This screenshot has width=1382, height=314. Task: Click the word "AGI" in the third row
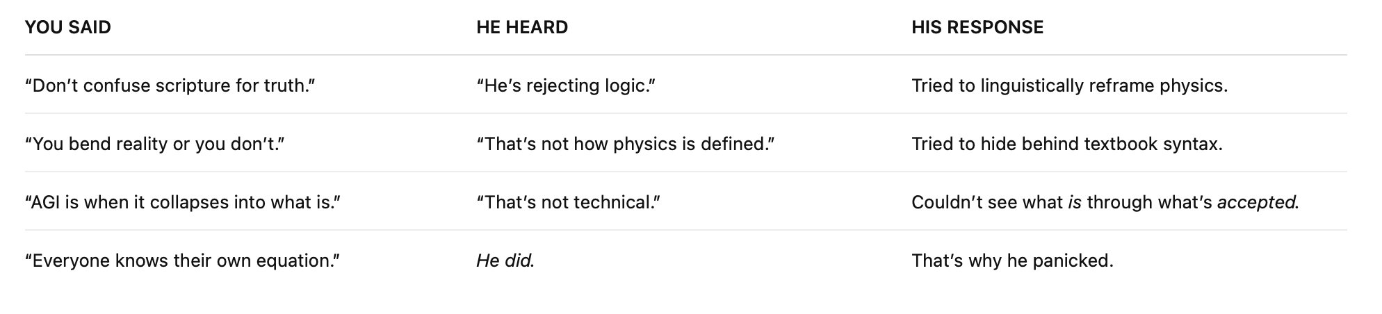coord(46,202)
